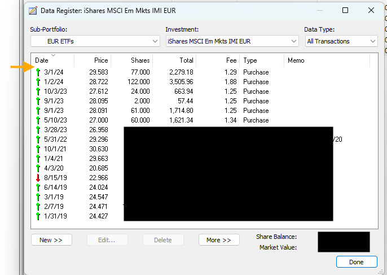This screenshot has width=387, height=275.
Task: Click price 24.427 in the 1/31/19 row
Action: (x=99, y=216)
